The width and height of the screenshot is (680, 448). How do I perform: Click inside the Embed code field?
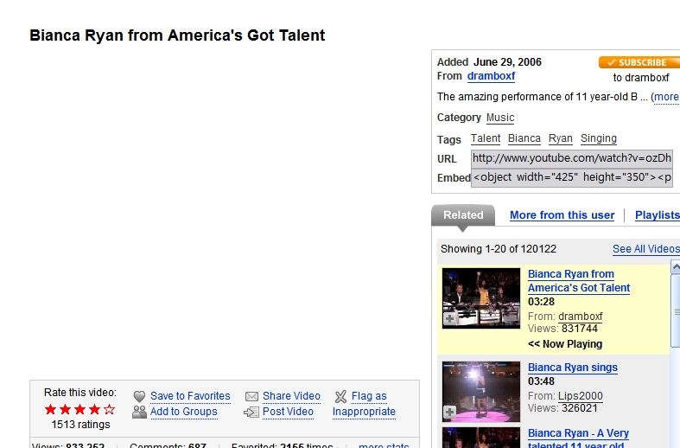(571, 177)
